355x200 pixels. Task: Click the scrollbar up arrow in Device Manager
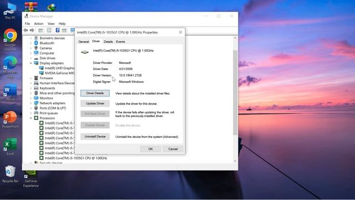(x=235, y=38)
